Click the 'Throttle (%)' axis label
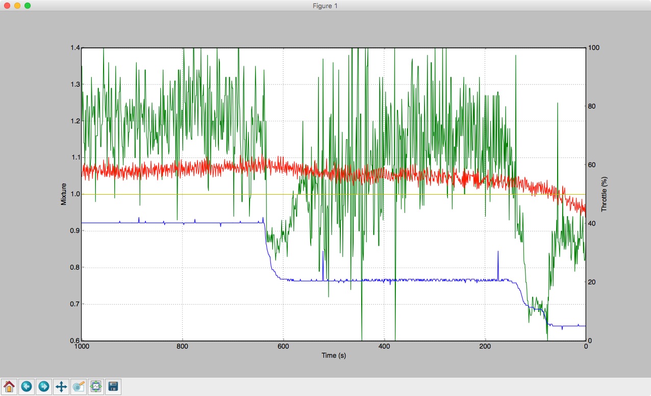Viewport: 651px width, 396px height. 604,194
